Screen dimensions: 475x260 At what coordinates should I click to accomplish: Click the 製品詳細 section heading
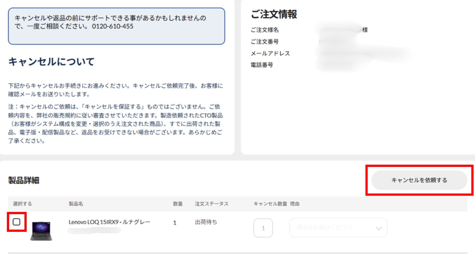tap(24, 180)
